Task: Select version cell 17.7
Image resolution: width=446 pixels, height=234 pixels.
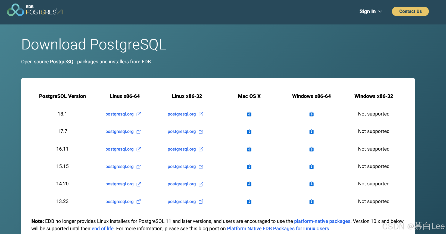Action: [62, 131]
